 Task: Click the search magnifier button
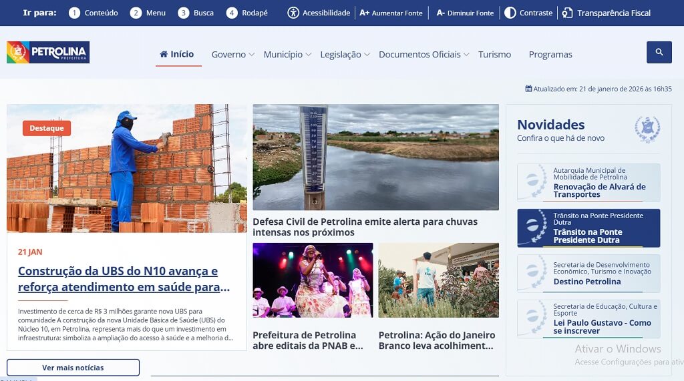pyautogui.click(x=659, y=52)
